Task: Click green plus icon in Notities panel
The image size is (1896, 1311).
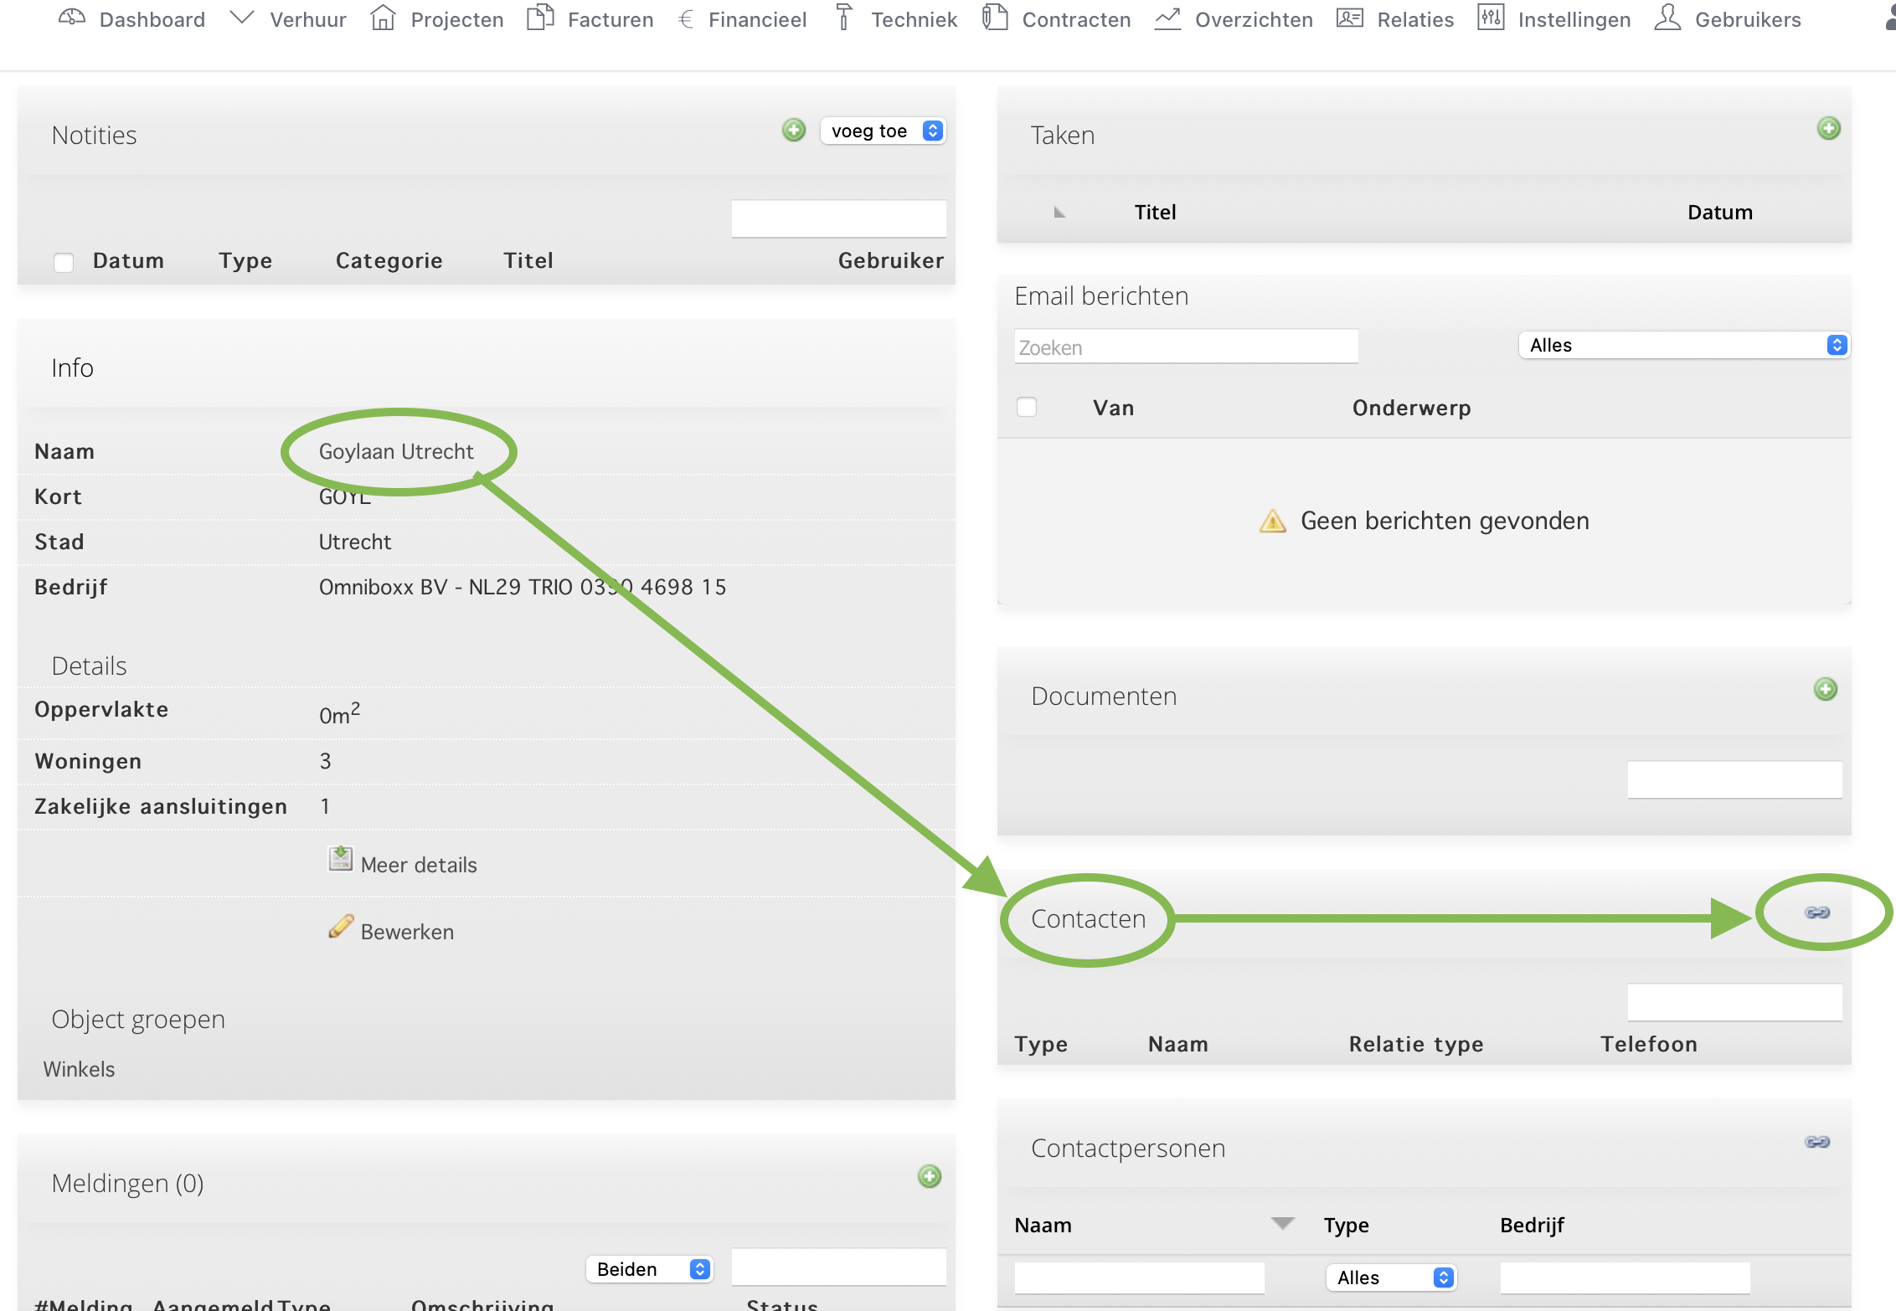Action: [793, 130]
